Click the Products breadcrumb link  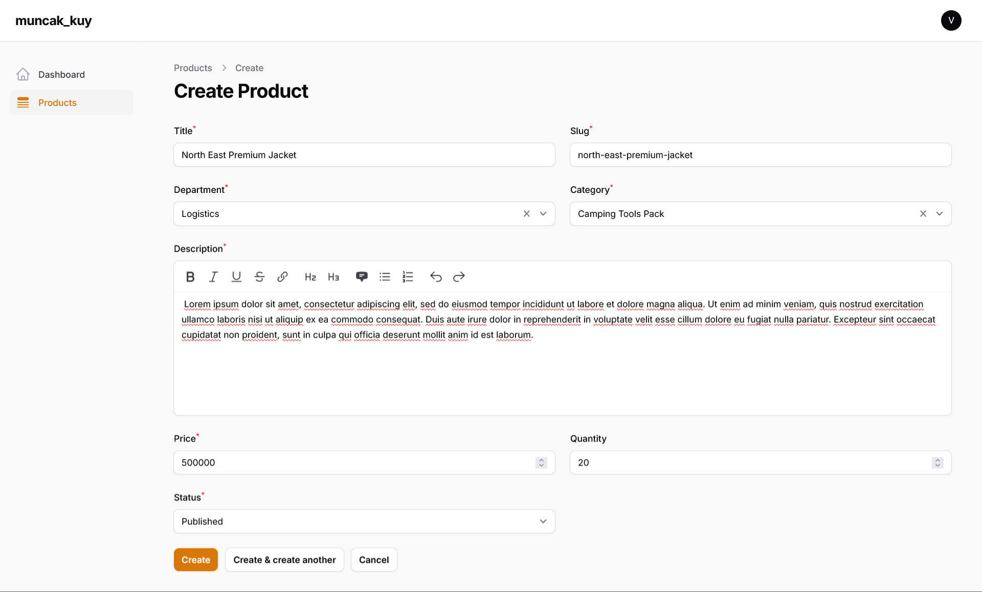(193, 68)
